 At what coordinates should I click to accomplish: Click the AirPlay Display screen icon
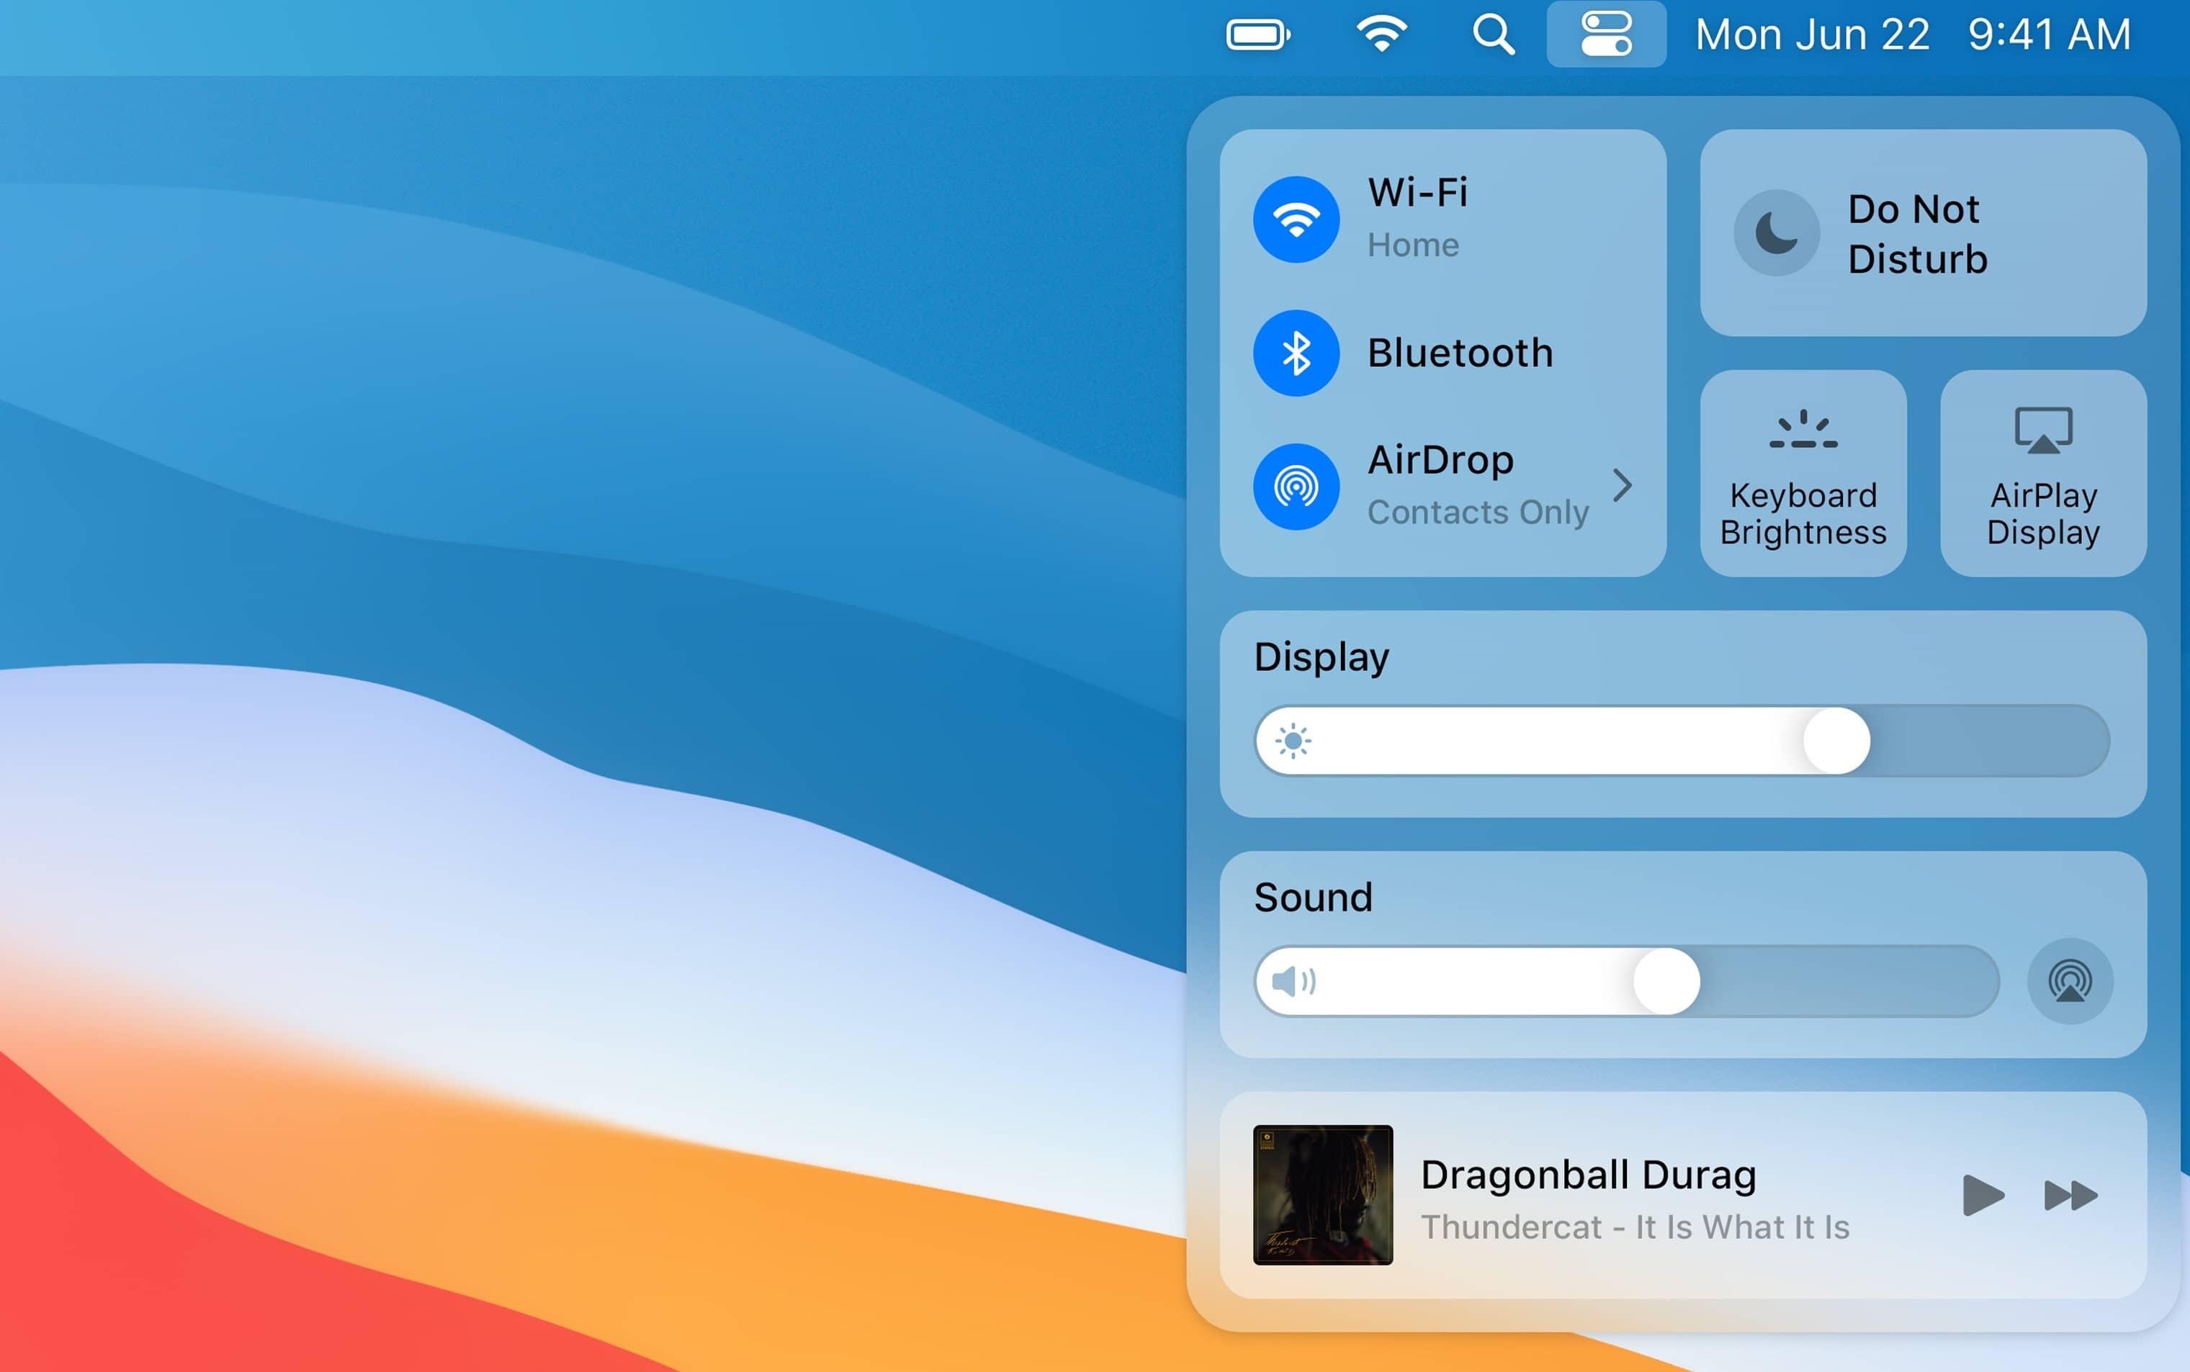2043,429
